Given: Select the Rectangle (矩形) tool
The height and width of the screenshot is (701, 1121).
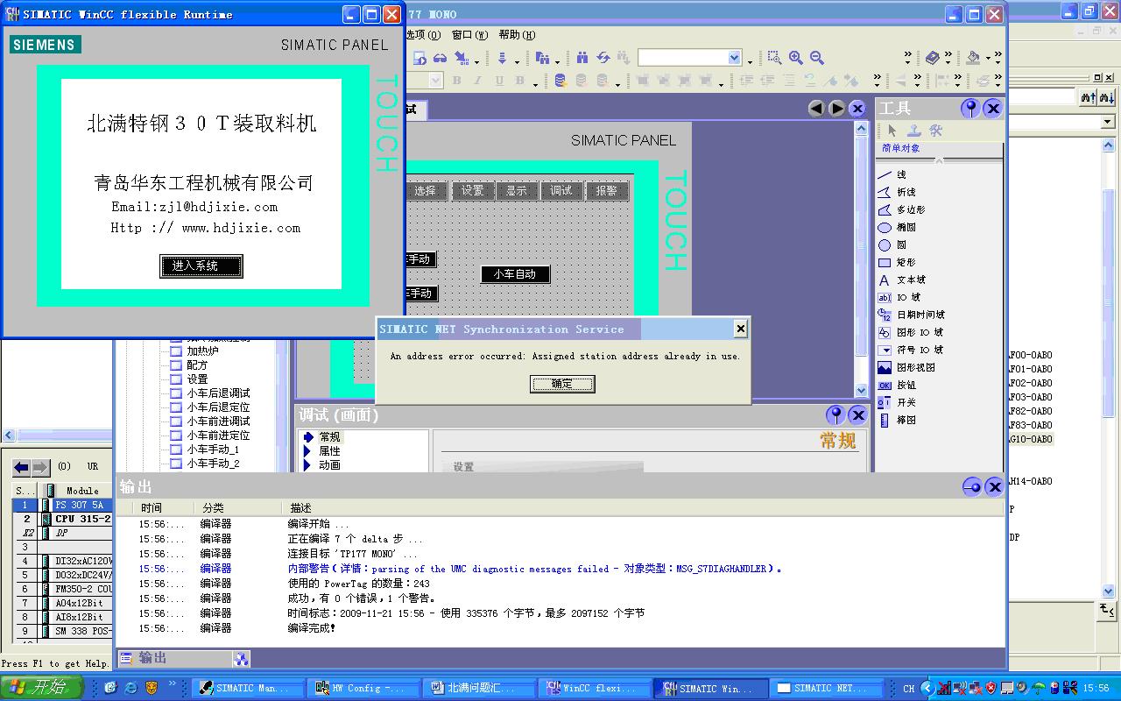Looking at the screenshot, I should 897,262.
